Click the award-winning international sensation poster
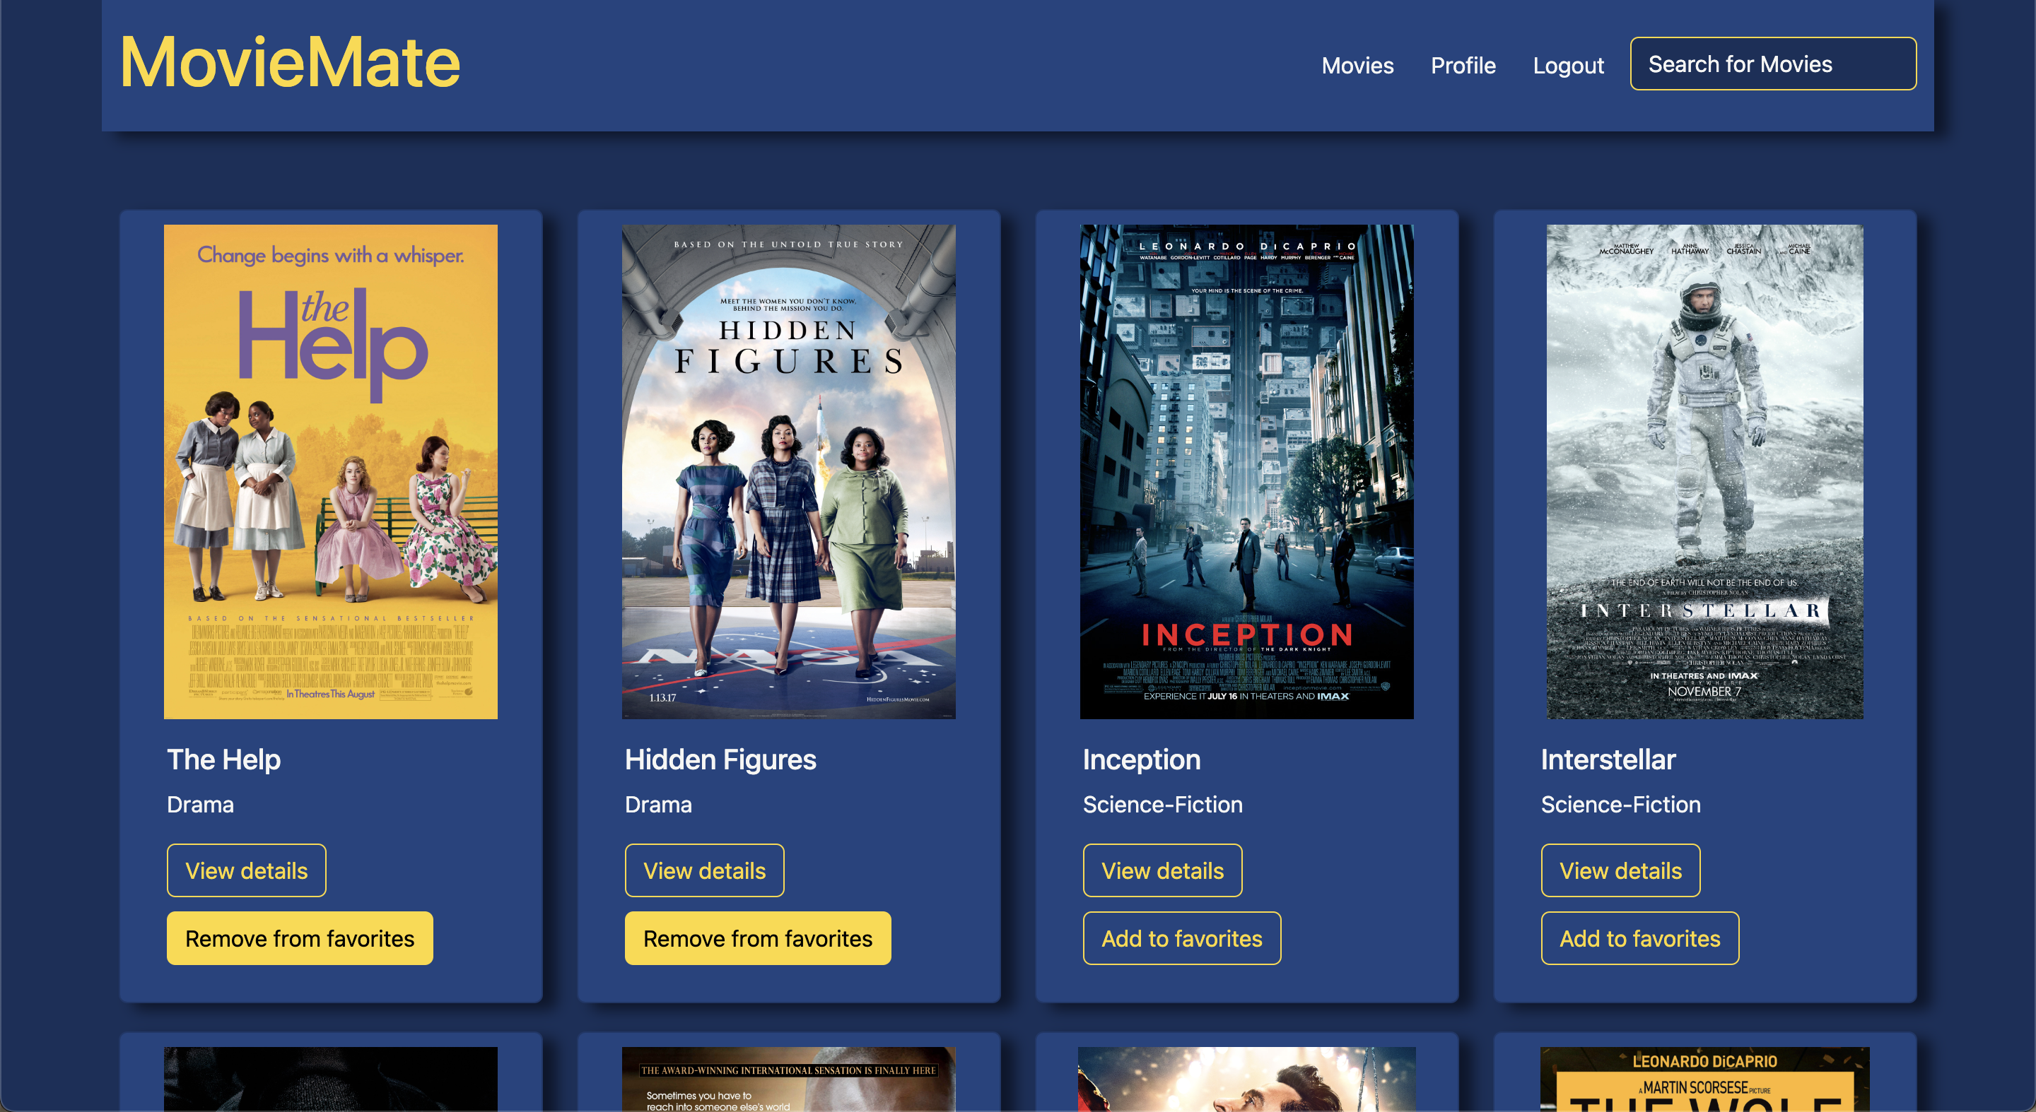The image size is (2036, 1112). pyautogui.click(x=788, y=1079)
